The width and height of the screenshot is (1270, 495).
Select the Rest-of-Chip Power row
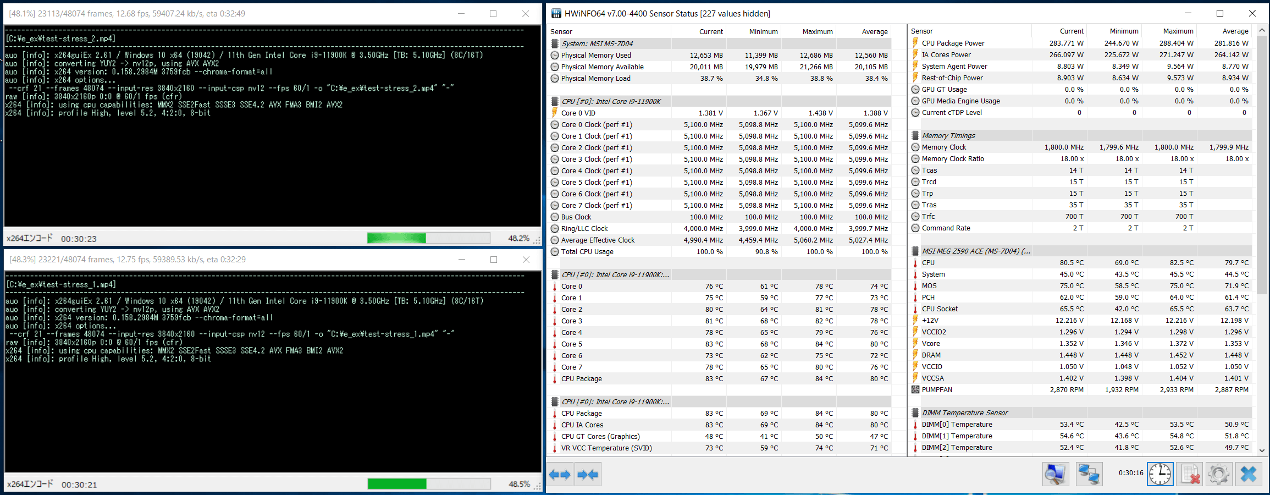(x=1080, y=78)
